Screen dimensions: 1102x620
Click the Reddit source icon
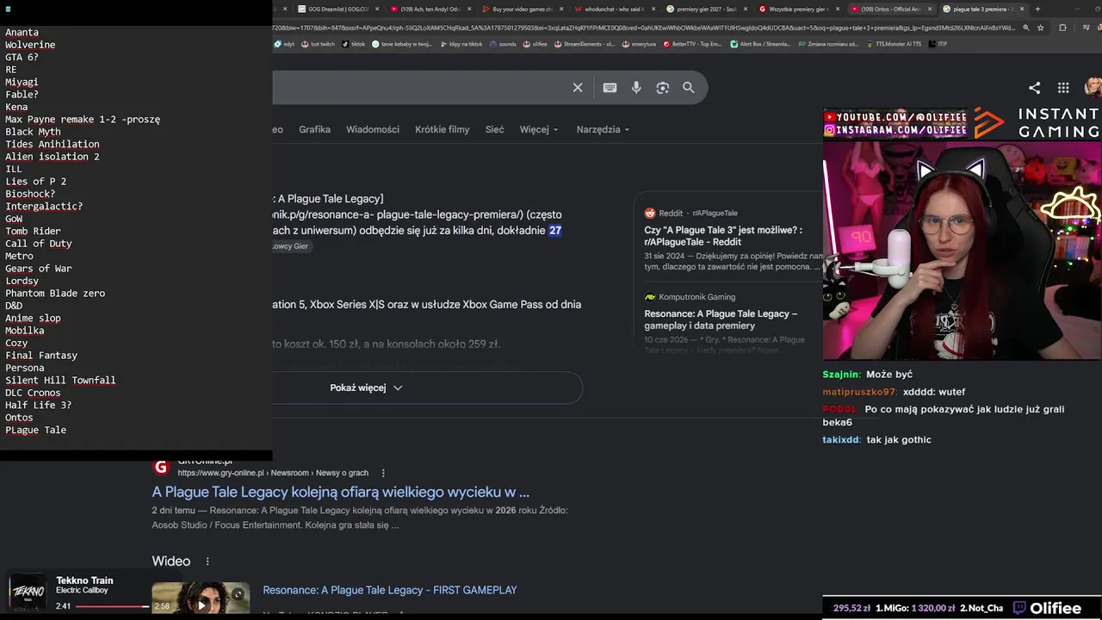[x=650, y=213]
